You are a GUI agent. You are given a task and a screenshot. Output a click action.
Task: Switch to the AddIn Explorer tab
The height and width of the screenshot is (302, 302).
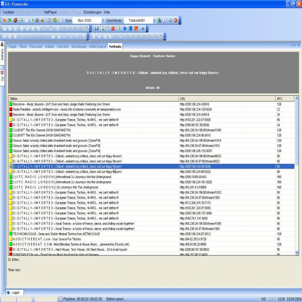coord(98,47)
